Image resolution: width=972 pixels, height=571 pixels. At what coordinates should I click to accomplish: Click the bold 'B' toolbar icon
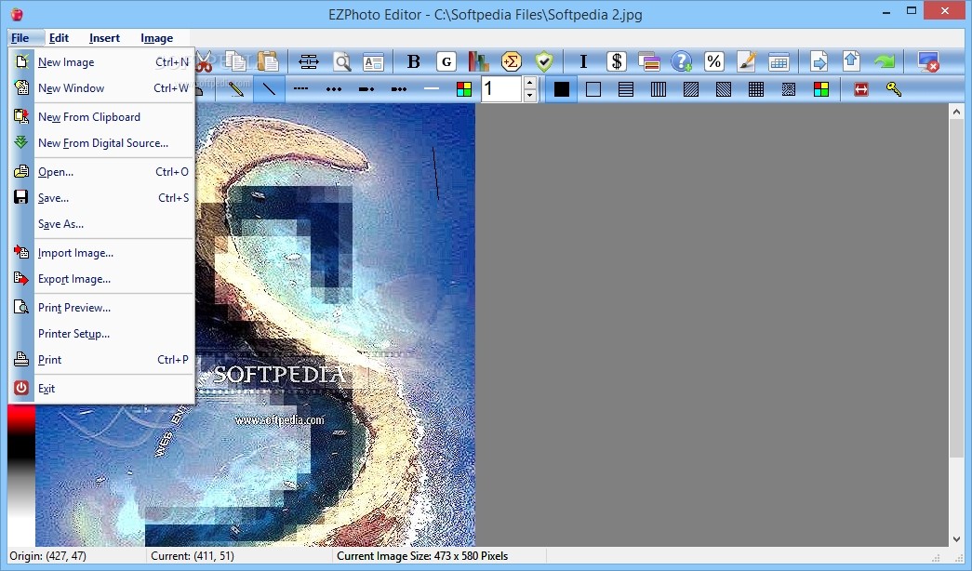pyautogui.click(x=414, y=61)
